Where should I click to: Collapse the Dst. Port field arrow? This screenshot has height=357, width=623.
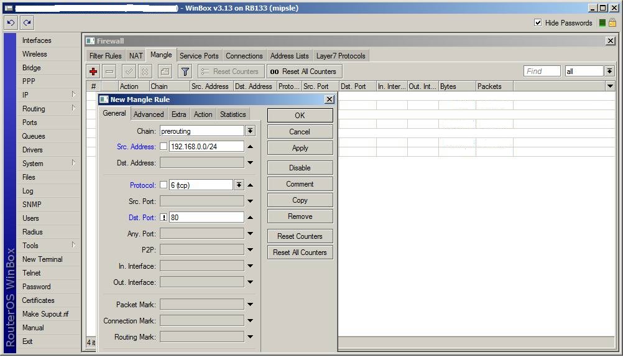click(250, 218)
